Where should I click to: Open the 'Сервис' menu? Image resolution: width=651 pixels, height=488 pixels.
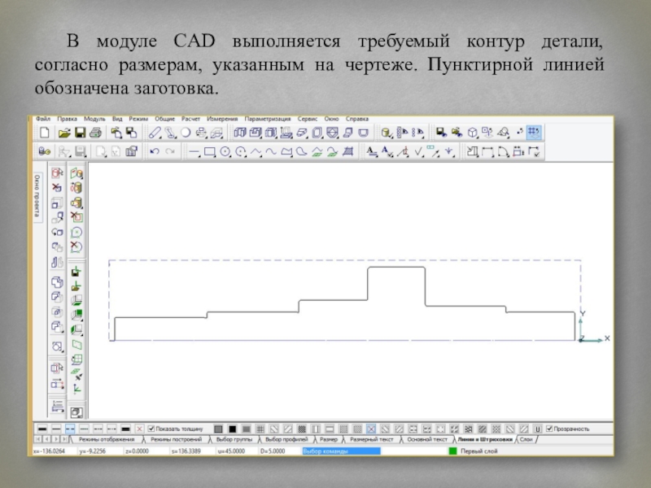tap(308, 119)
